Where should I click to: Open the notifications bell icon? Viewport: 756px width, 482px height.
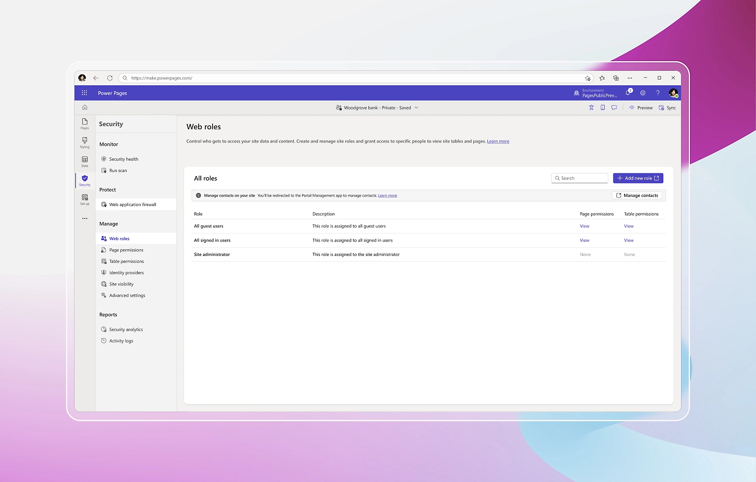pos(628,93)
